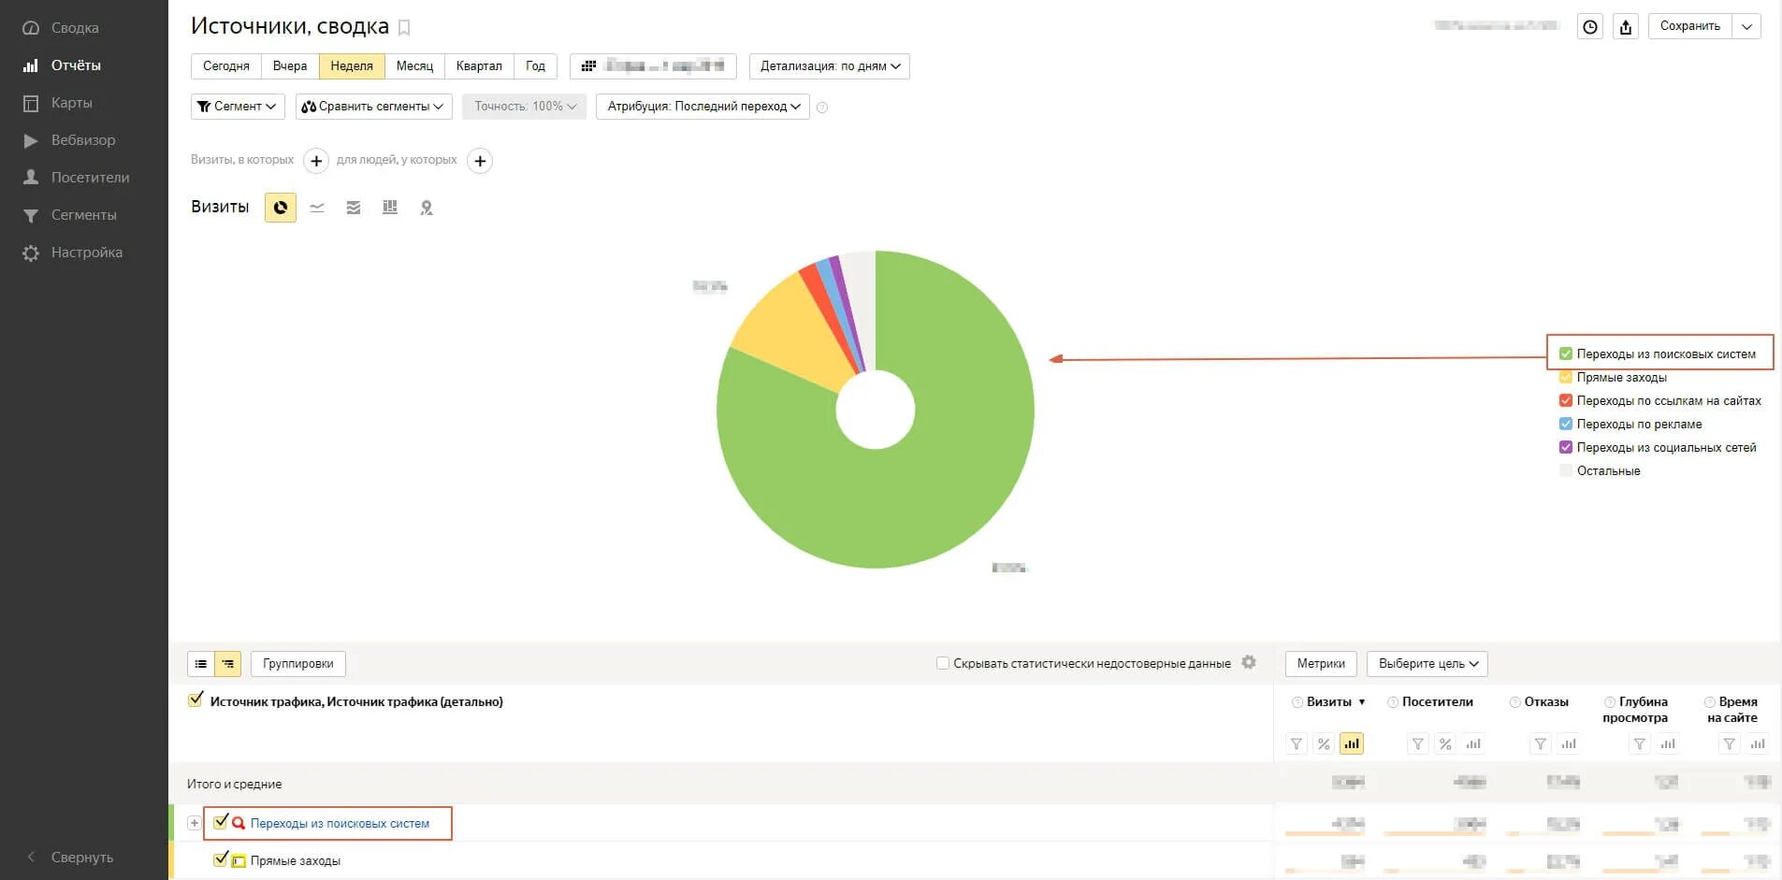1782x880 pixels.
Task: Open the Выберите цель dropdown
Action: (1427, 664)
